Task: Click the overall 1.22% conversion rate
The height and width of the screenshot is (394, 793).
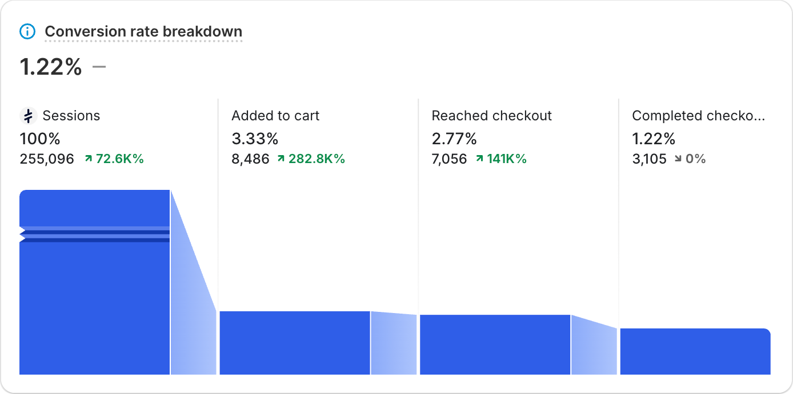Action: 51,67
